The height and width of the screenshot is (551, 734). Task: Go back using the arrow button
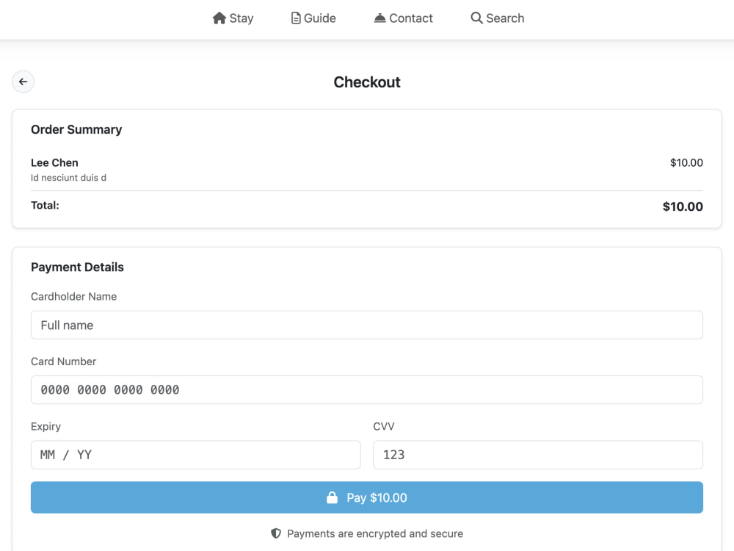23,82
